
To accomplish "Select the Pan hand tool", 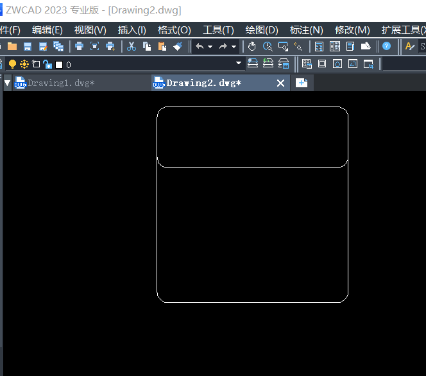I will 252,46.
